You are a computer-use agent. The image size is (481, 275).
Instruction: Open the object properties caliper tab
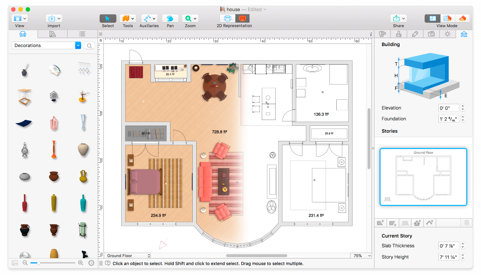click(382, 34)
